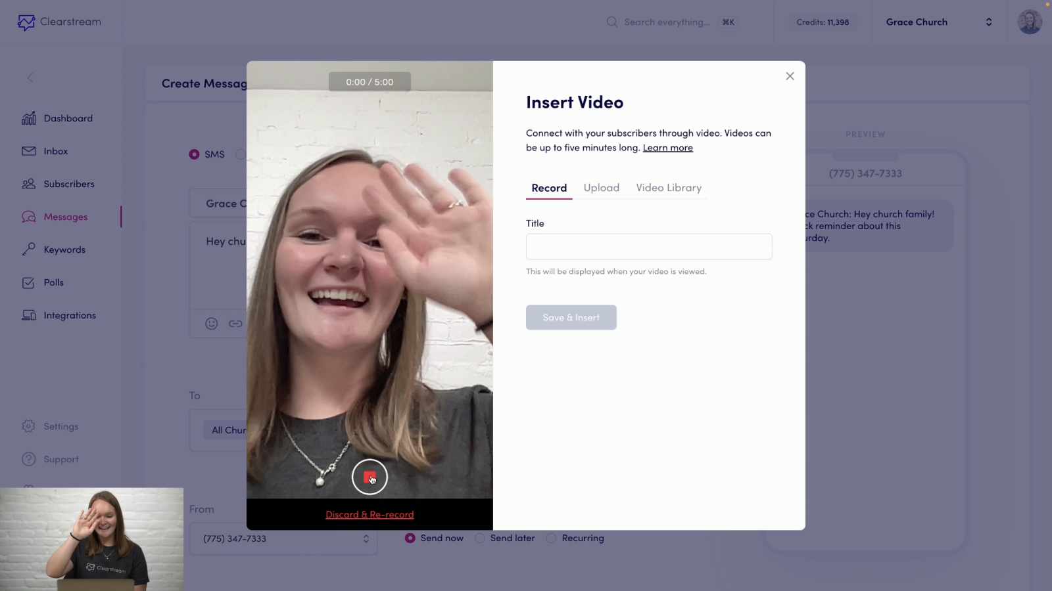This screenshot has height=591, width=1052.
Task: Collapse the sidebar with the back chevron
Action: coord(30,77)
